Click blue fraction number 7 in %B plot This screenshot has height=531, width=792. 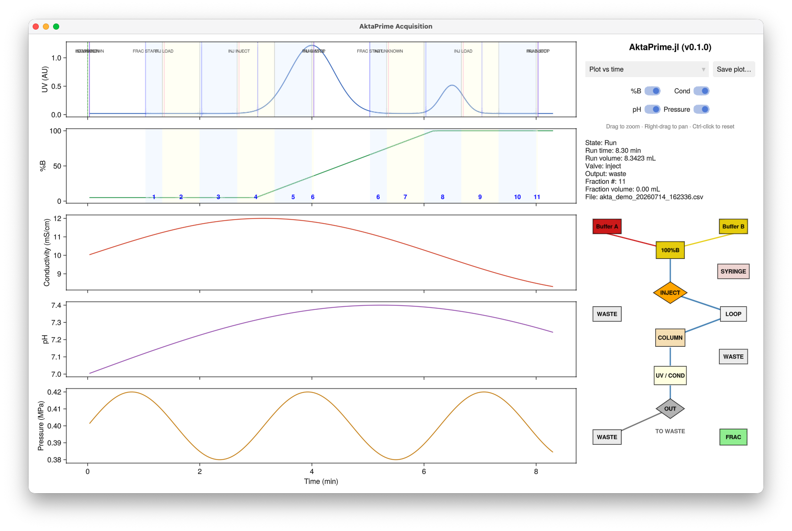[x=405, y=197]
